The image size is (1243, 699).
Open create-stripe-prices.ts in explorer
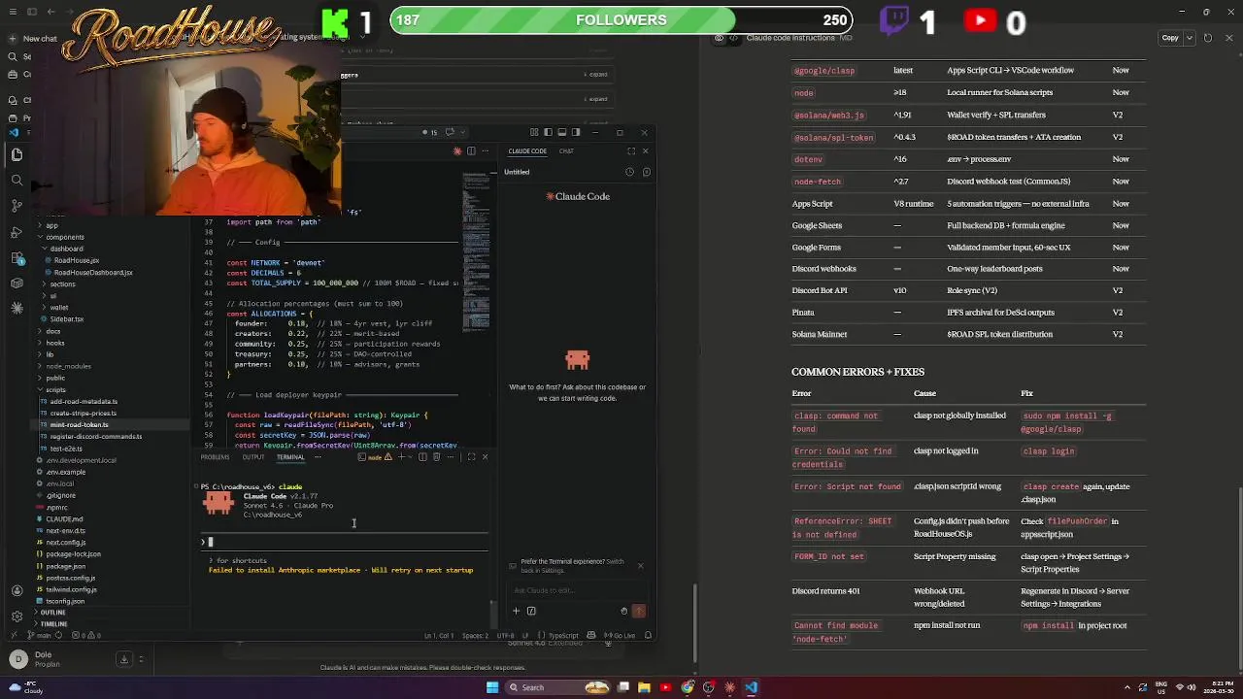[x=84, y=413]
